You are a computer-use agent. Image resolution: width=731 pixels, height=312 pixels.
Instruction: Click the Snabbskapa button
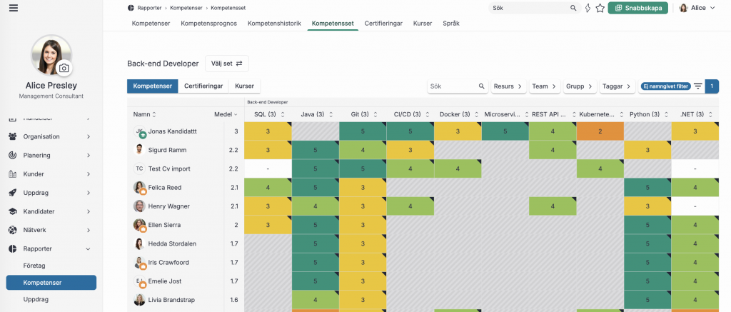[638, 8]
